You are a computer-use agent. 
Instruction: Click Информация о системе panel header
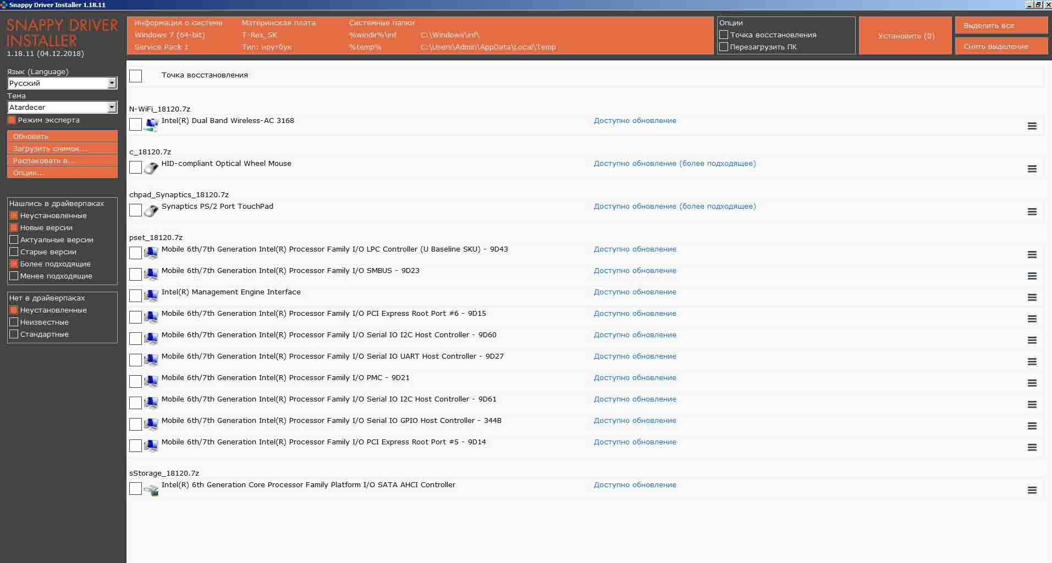pos(178,23)
